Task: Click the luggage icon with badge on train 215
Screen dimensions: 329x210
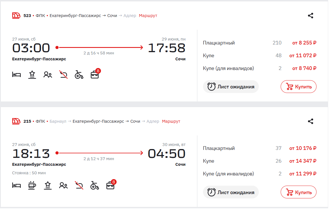Action: coord(110,186)
